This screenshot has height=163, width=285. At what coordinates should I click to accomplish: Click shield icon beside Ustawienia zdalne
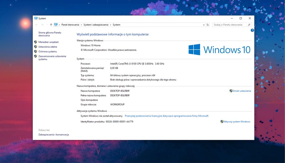click(35, 47)
